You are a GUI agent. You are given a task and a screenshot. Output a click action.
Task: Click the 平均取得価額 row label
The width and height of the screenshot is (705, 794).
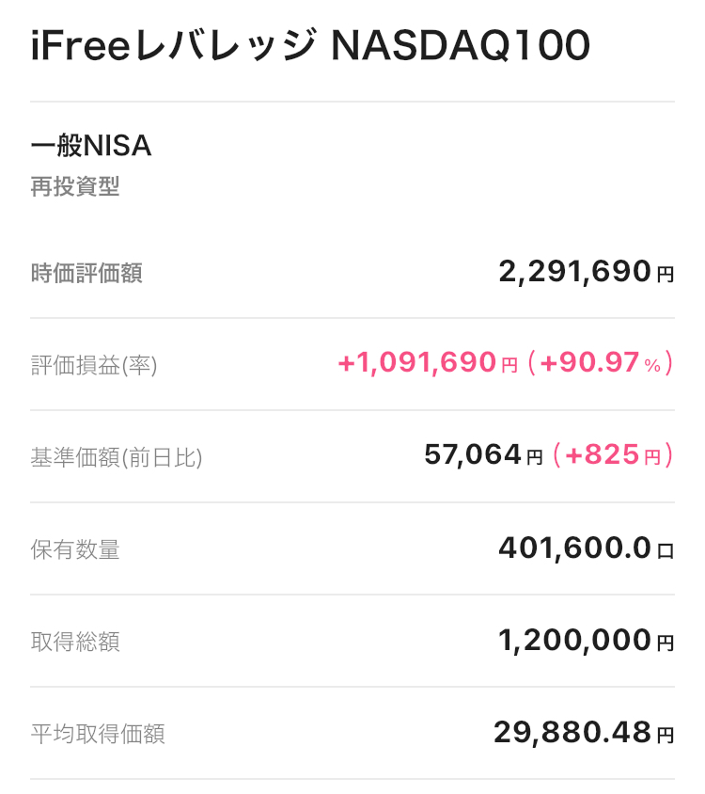point(98,734)
